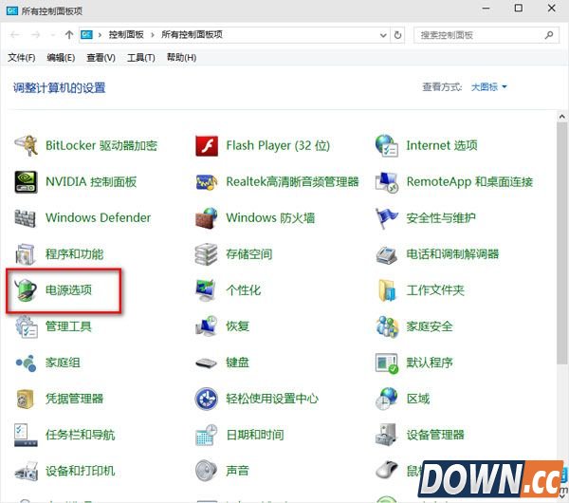Open the 区域 globe clock icon

[387, 399]
